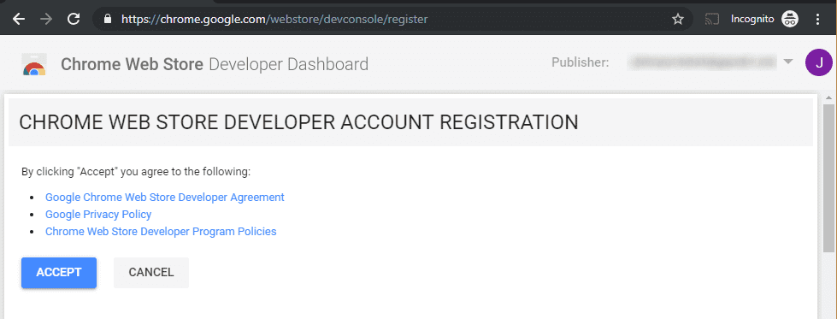Click the Chrome Web Store Developer Dashboard title
The width and height of the screenshot is (837, 319).
(x=215, y=64)
